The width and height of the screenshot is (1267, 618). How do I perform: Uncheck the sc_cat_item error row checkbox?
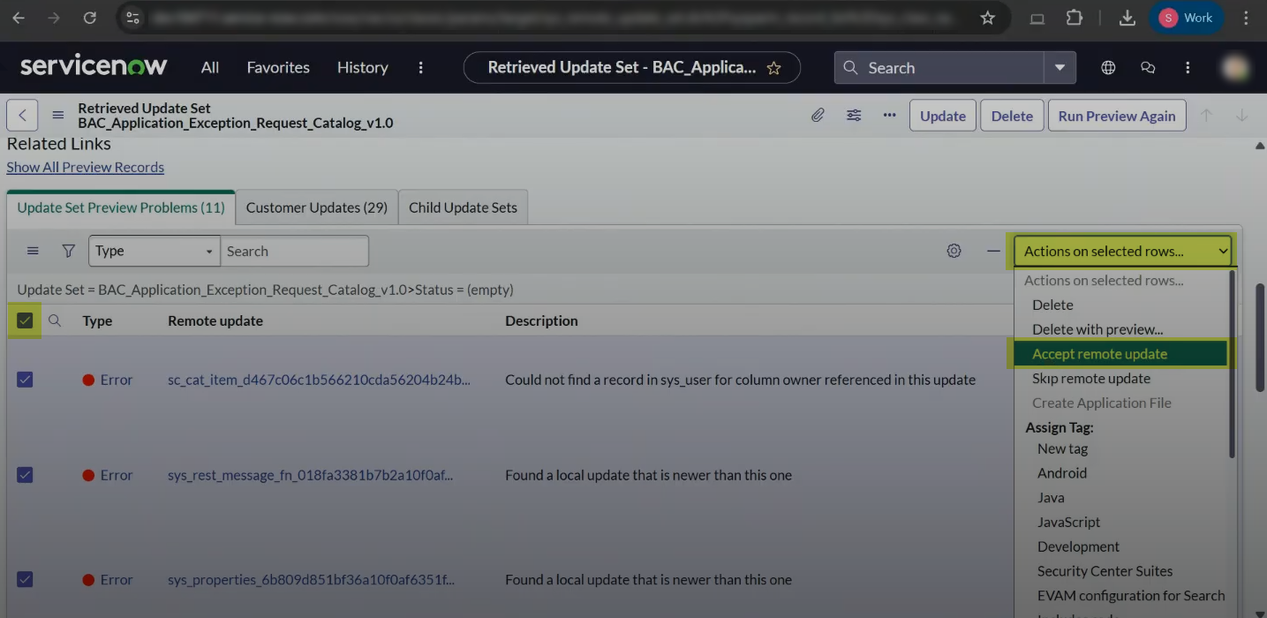pos(25,380)
